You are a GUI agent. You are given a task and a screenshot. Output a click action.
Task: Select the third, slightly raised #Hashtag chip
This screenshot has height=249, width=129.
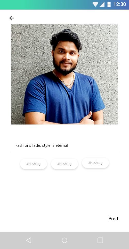coord(95,163)
